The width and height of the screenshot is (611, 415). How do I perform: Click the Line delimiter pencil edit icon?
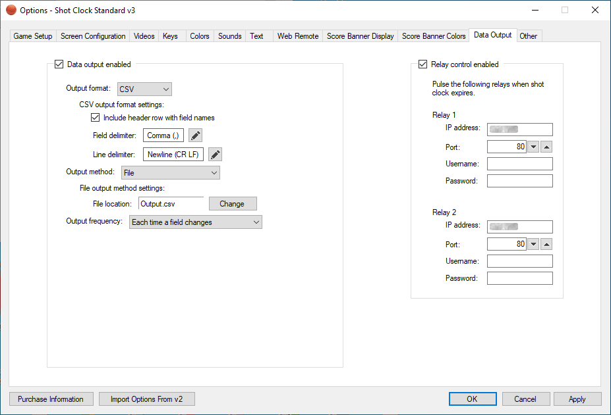point(215,155)
